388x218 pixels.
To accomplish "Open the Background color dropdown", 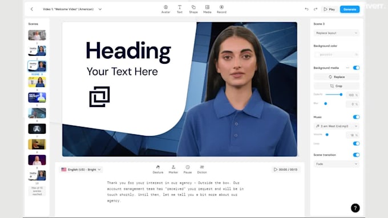I will (x=337, y=55).
